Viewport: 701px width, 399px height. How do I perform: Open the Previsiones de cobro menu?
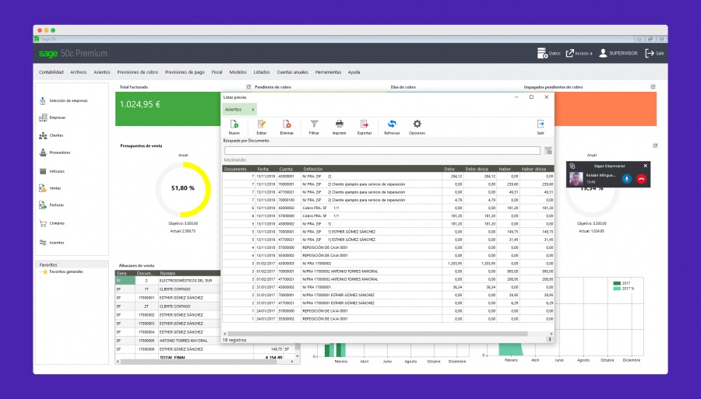138,72
